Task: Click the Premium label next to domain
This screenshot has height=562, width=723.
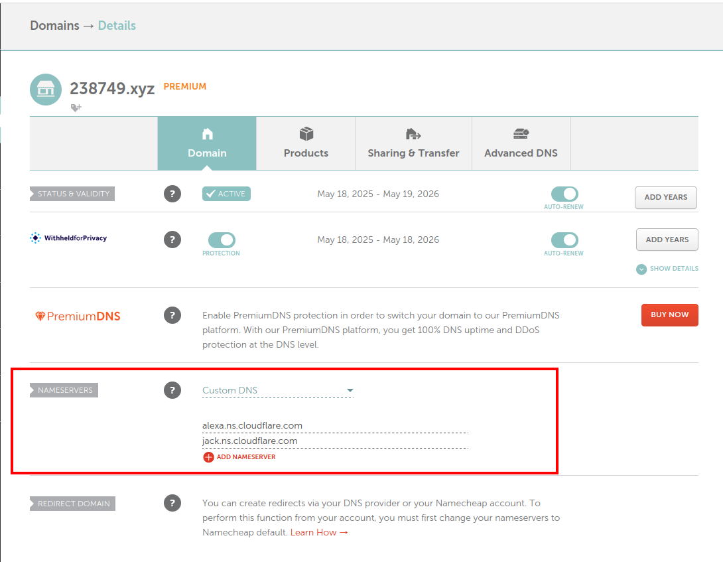Action: [185, 87]
